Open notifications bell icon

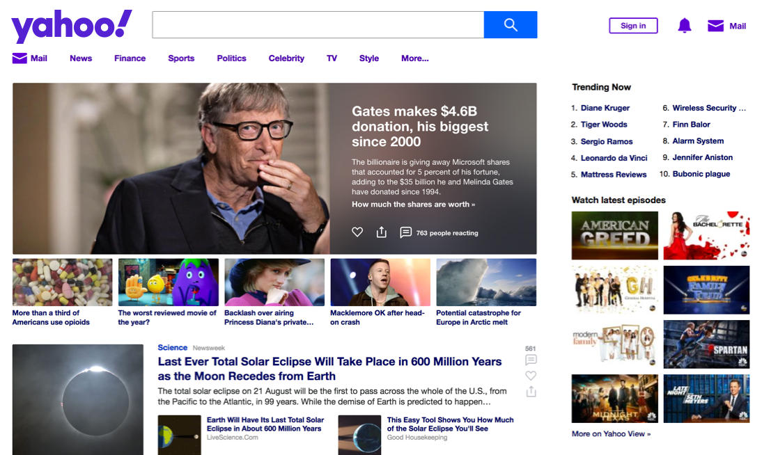coord(684,25)
